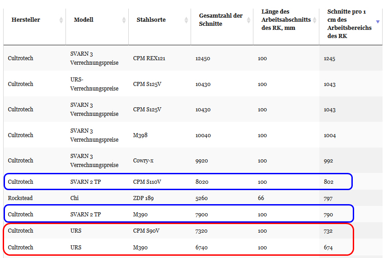Select the 6740 total cuts cell
This screenshot has height=258, width=388.
pyautogui.click(x=201, y=248)
